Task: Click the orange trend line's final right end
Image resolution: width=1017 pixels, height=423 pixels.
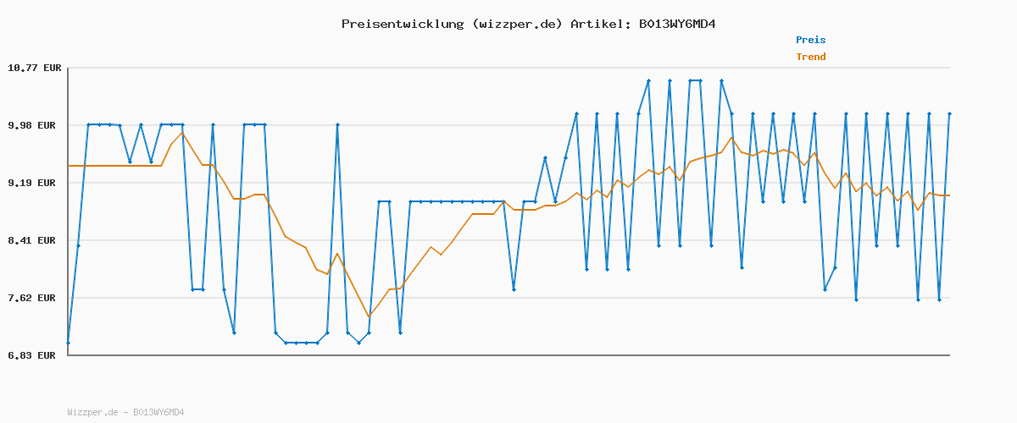Action: pos(949,195)
